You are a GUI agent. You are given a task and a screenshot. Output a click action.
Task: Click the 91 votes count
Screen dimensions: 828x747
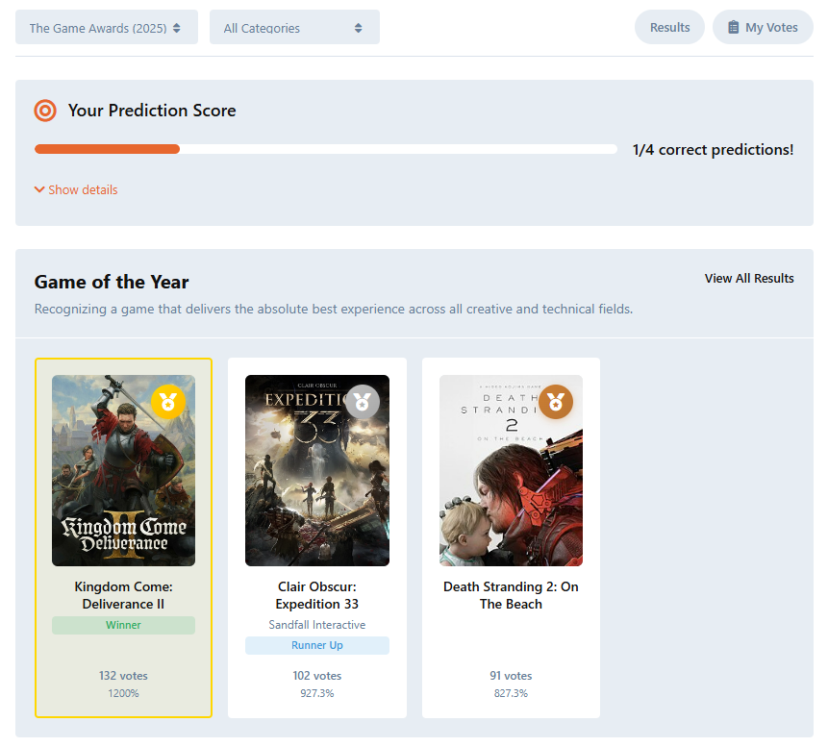click(x=512, y=676)
